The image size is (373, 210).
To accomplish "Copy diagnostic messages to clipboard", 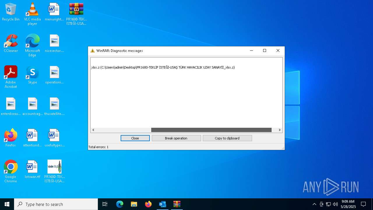I will coord(227,138).
